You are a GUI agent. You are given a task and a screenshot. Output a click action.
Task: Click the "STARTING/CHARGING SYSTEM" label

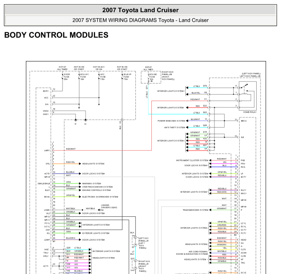click(97, 187)
